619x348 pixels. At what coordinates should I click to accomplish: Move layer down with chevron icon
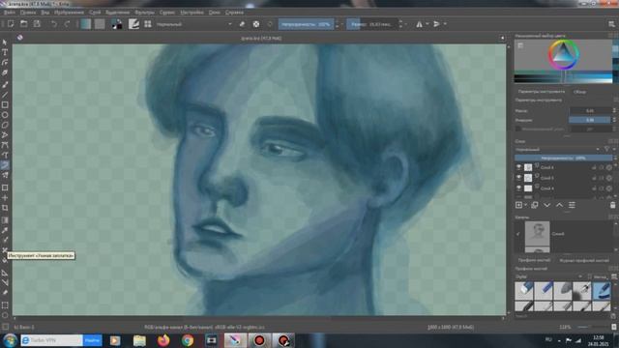point(546,205)
